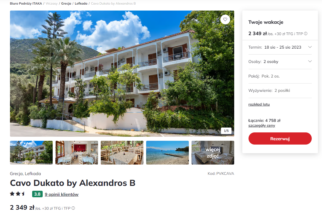Click the 1/5 photo counter badge
This screenshot has width=322, height=214.
coord(226,131)
